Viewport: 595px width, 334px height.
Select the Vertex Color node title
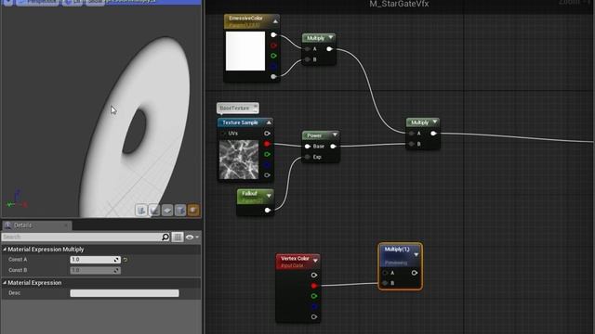[295, 258]
